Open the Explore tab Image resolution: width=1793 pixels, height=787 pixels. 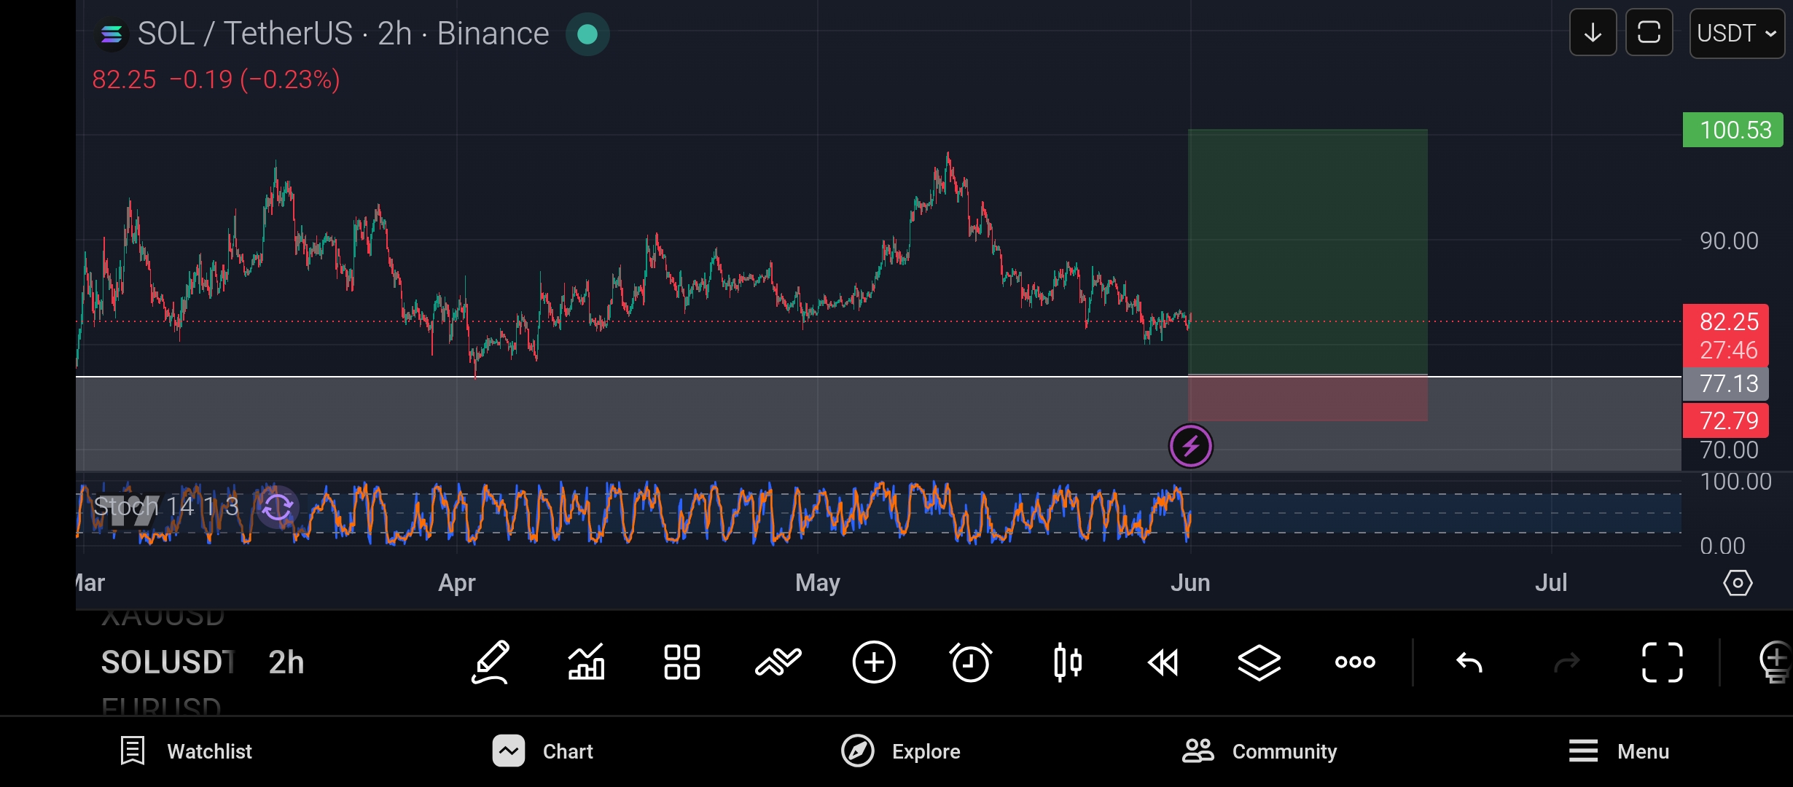coord(900,751)
